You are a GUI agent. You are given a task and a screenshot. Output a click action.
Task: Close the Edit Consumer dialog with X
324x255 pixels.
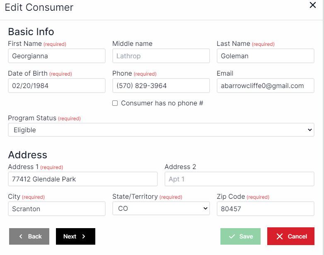pos(313,5)
